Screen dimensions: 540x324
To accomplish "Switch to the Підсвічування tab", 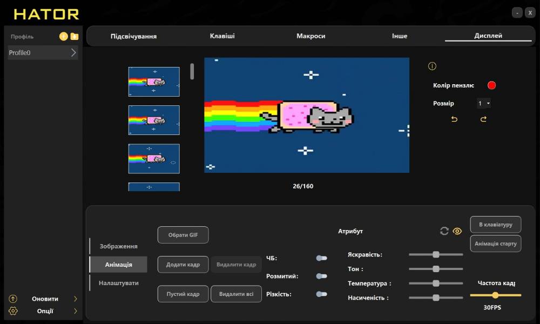I will [133, 36].
